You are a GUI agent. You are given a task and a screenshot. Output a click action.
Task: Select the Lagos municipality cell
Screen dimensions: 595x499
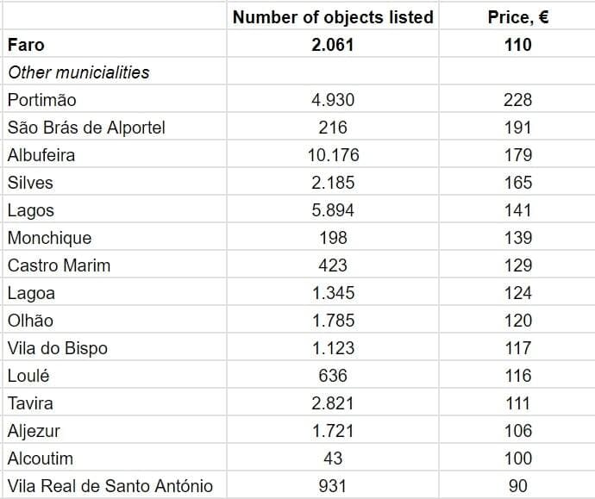pos(31,210)
